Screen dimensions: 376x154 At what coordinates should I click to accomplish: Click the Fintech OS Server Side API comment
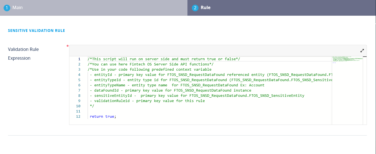click(150, 64)
